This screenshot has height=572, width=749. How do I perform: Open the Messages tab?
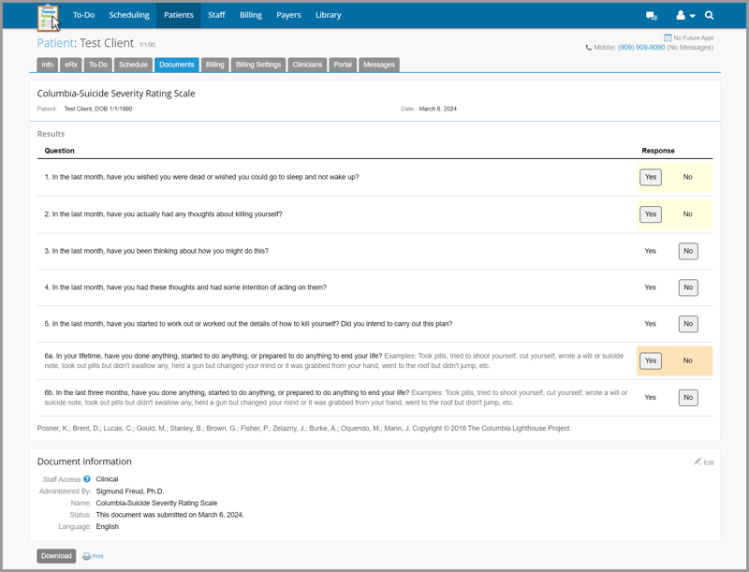point(379,65)
